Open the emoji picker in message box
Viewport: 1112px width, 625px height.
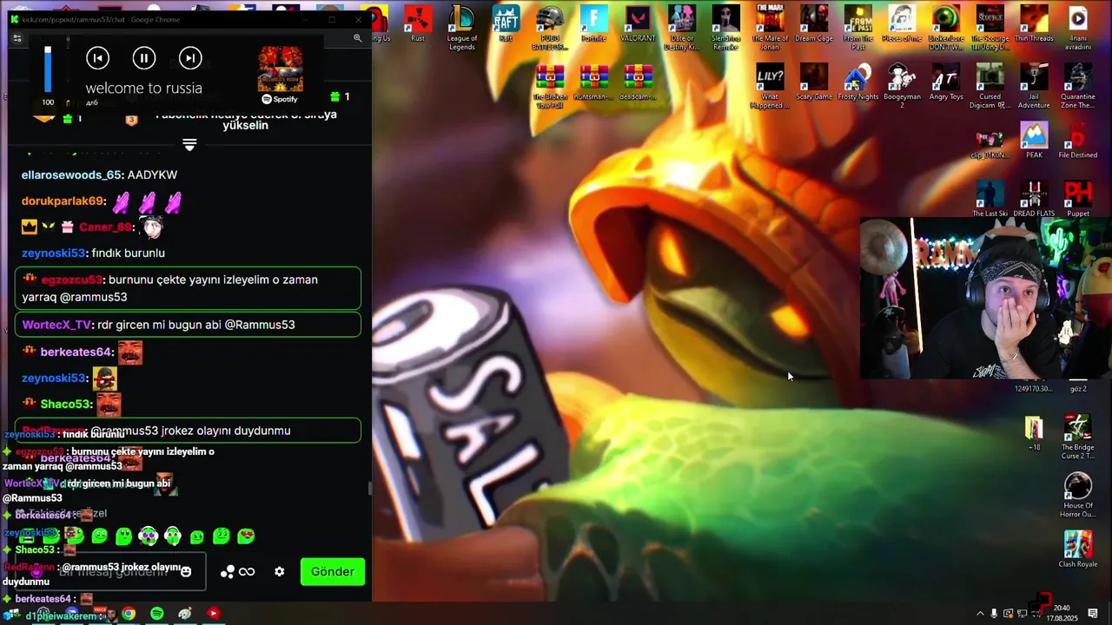[x=185, y=571]
